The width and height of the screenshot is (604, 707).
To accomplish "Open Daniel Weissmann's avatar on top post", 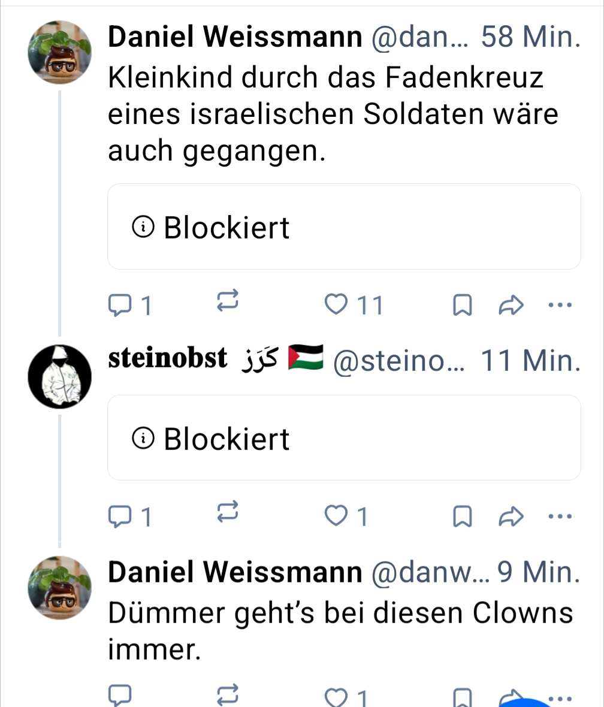I will tap(60, 51).
